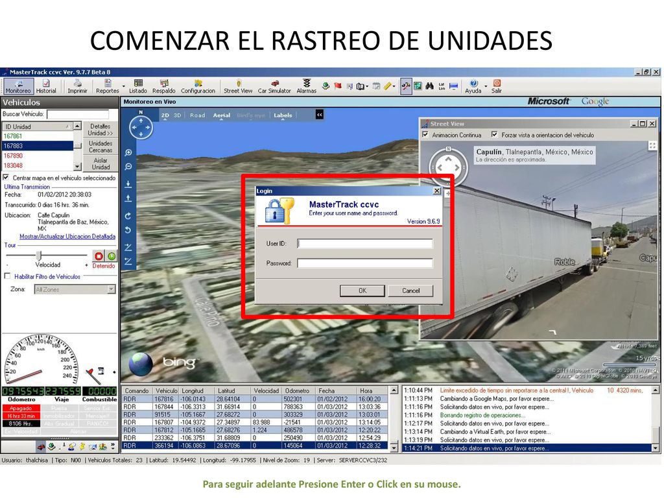Click the red car icon in bottom-left strip
This screenshot has height=498, width=664.
tap(41, 446)
